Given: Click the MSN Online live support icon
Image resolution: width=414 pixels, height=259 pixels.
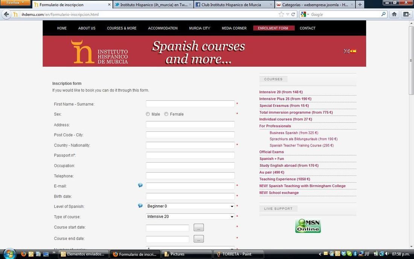Looking at the screenshot, I should pyautogui.click(x=308, y=226).
